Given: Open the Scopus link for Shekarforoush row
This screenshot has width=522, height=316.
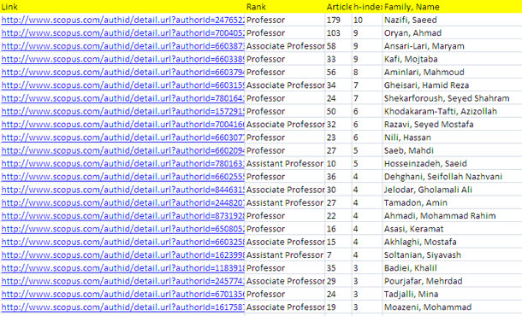Looking at the screenshot, I should [122, 98].
